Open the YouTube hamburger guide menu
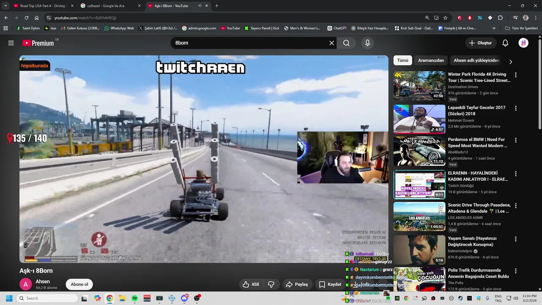The height and width of the screenshot is (305, 542). point(11,43)
